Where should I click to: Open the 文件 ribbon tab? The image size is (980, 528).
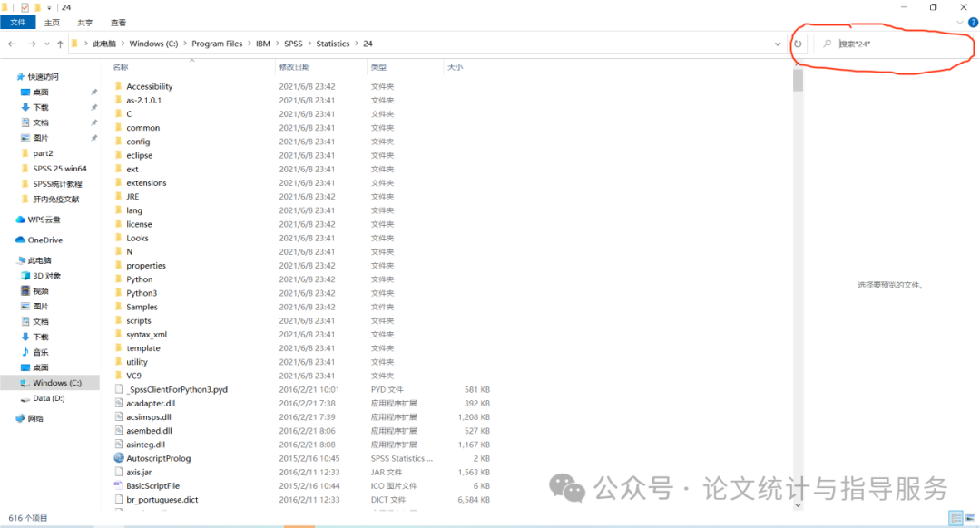(17, 23)
